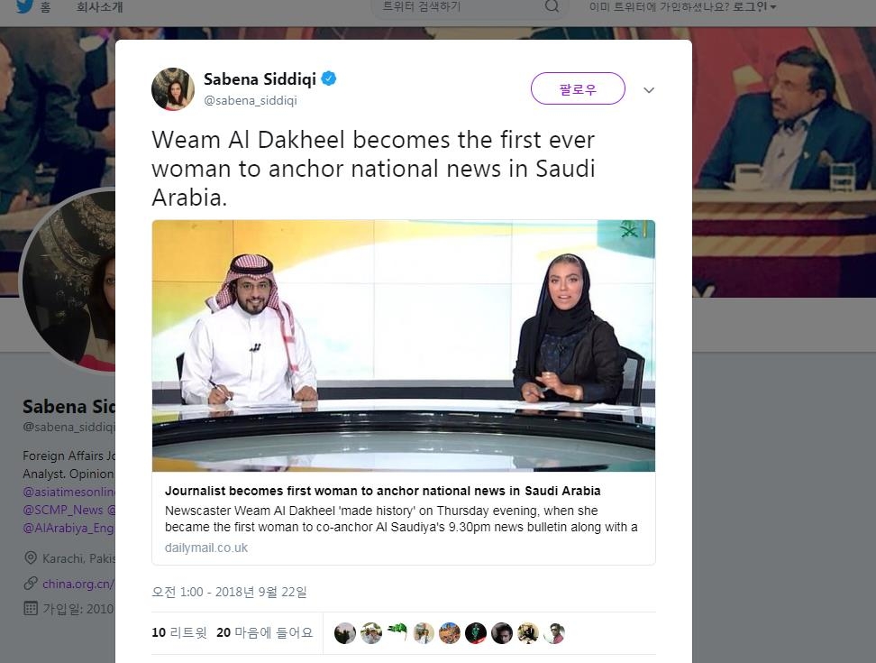Viewport: 876px width, 663px height.
Task: Open the 로그인 login dropdown
Action: (754, 6)
